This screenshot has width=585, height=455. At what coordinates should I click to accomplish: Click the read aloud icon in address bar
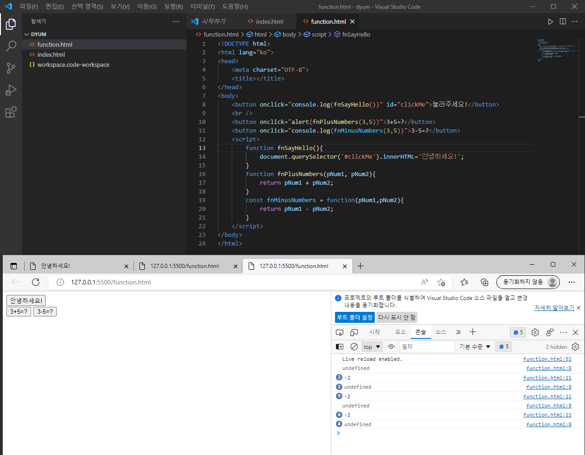pos(425,282)
